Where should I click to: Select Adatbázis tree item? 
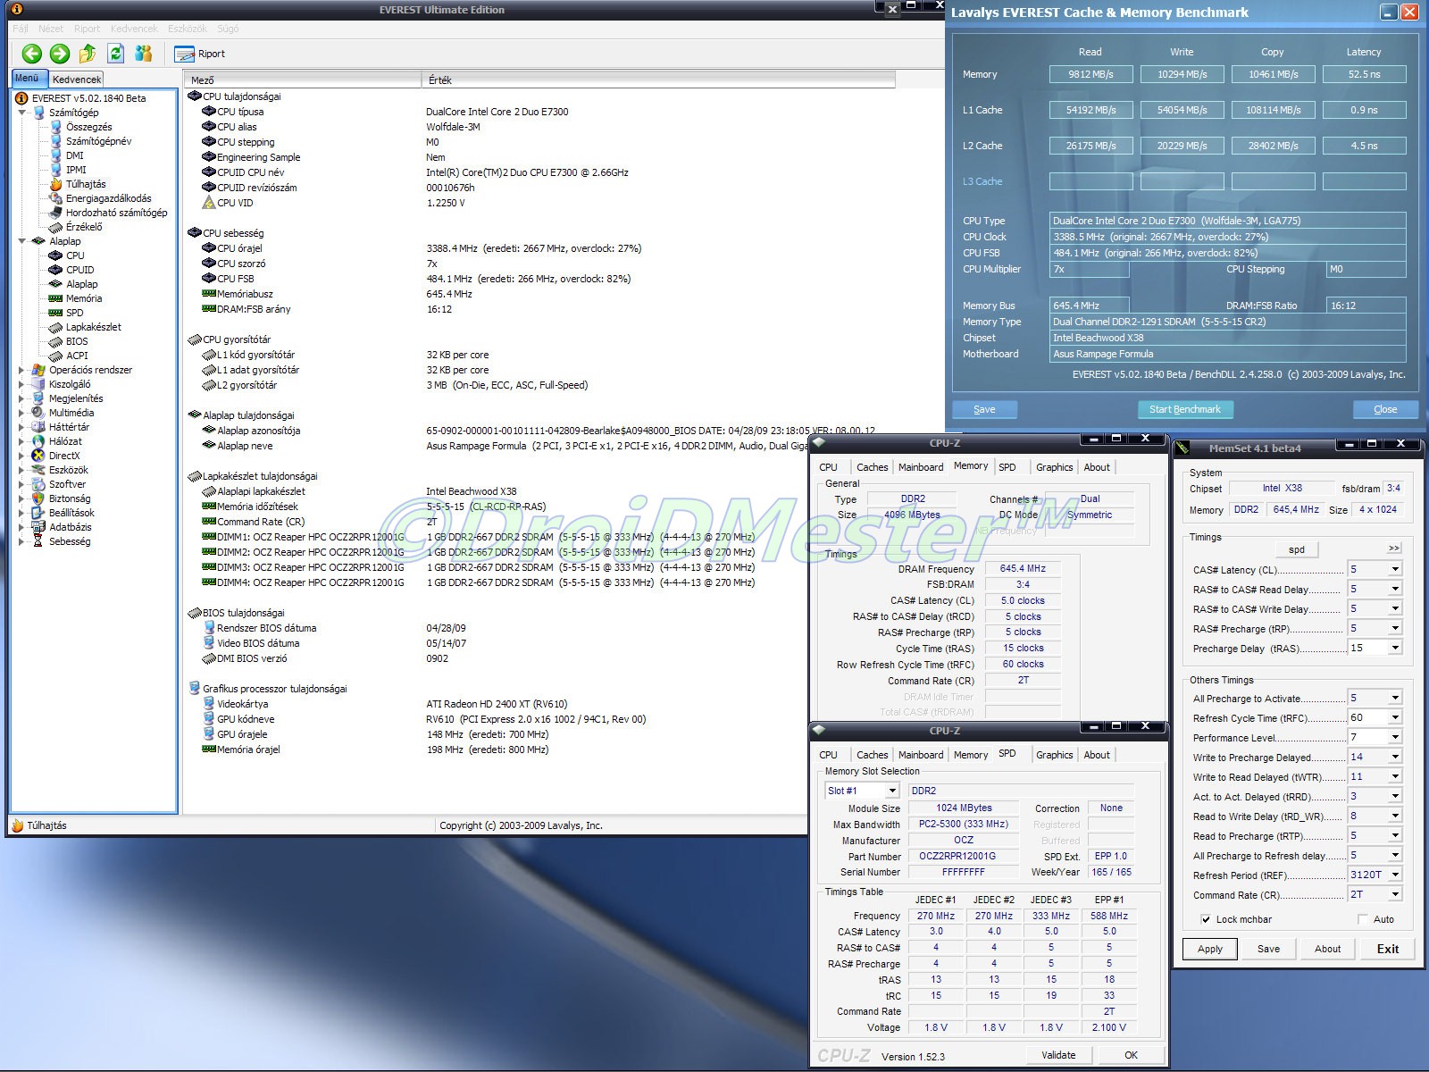(x=71, y=527)
